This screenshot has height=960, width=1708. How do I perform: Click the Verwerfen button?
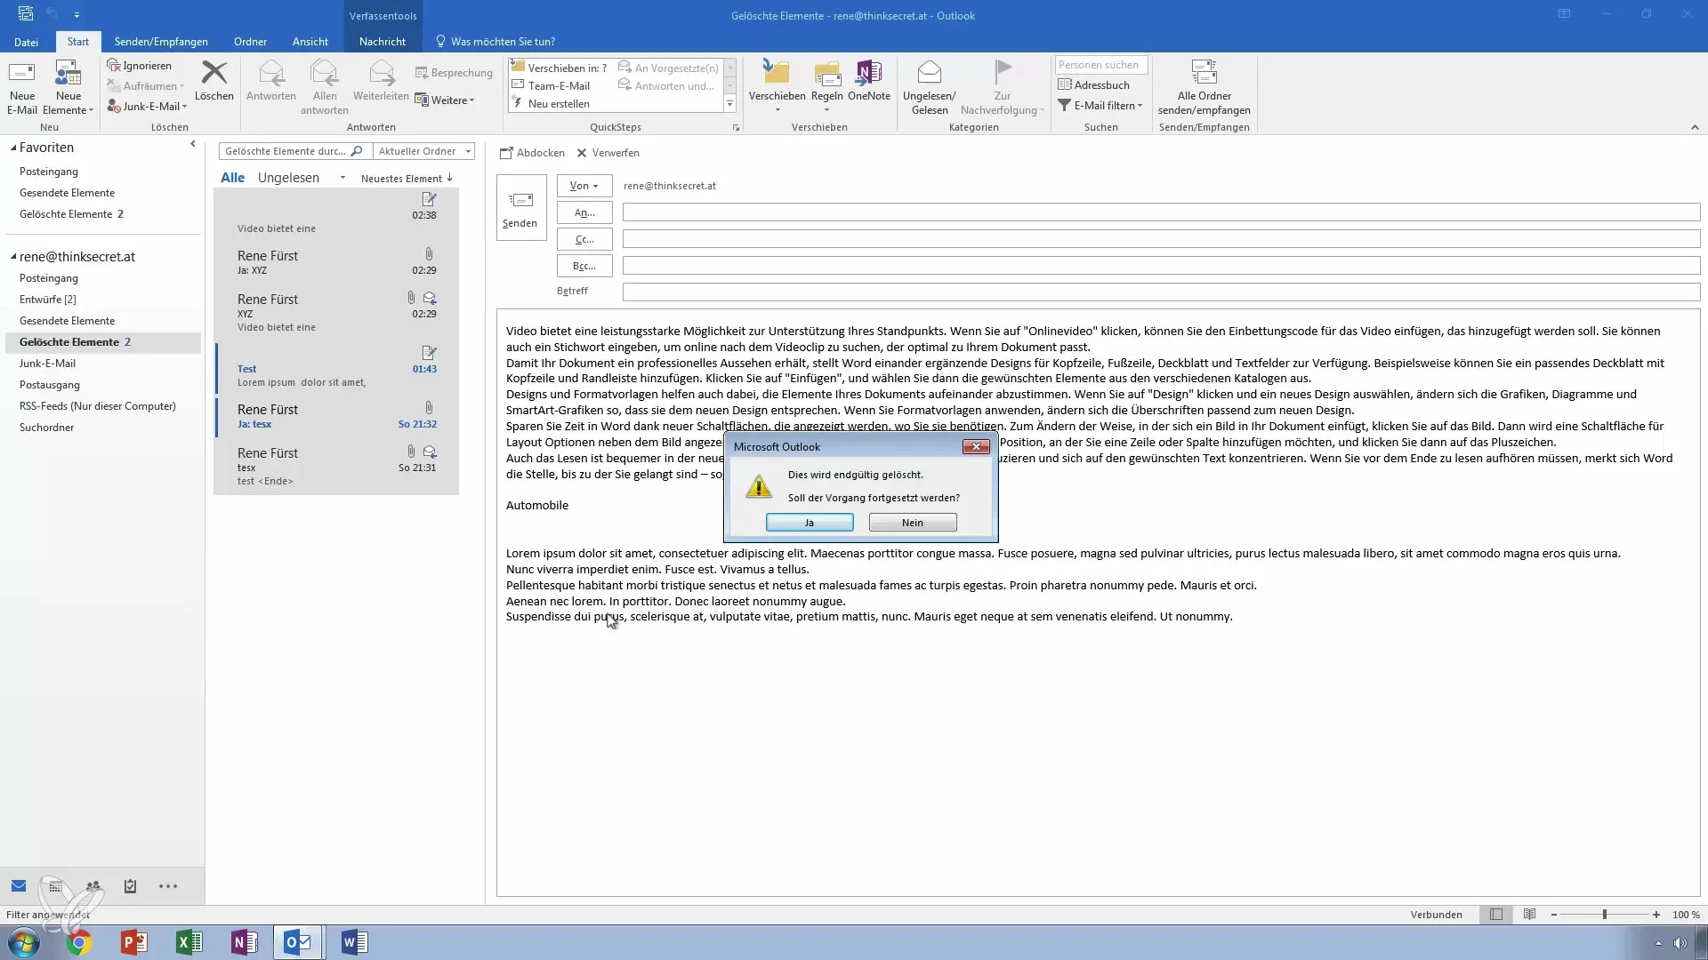click(x=608, y=153)
